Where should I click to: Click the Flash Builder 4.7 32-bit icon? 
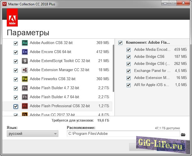click(x=25, y=88)
